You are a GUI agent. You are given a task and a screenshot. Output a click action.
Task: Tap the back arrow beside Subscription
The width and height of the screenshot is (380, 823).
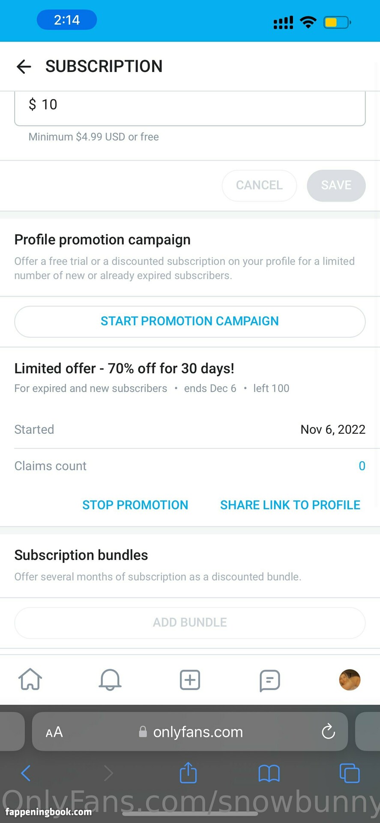click(24, 66)
